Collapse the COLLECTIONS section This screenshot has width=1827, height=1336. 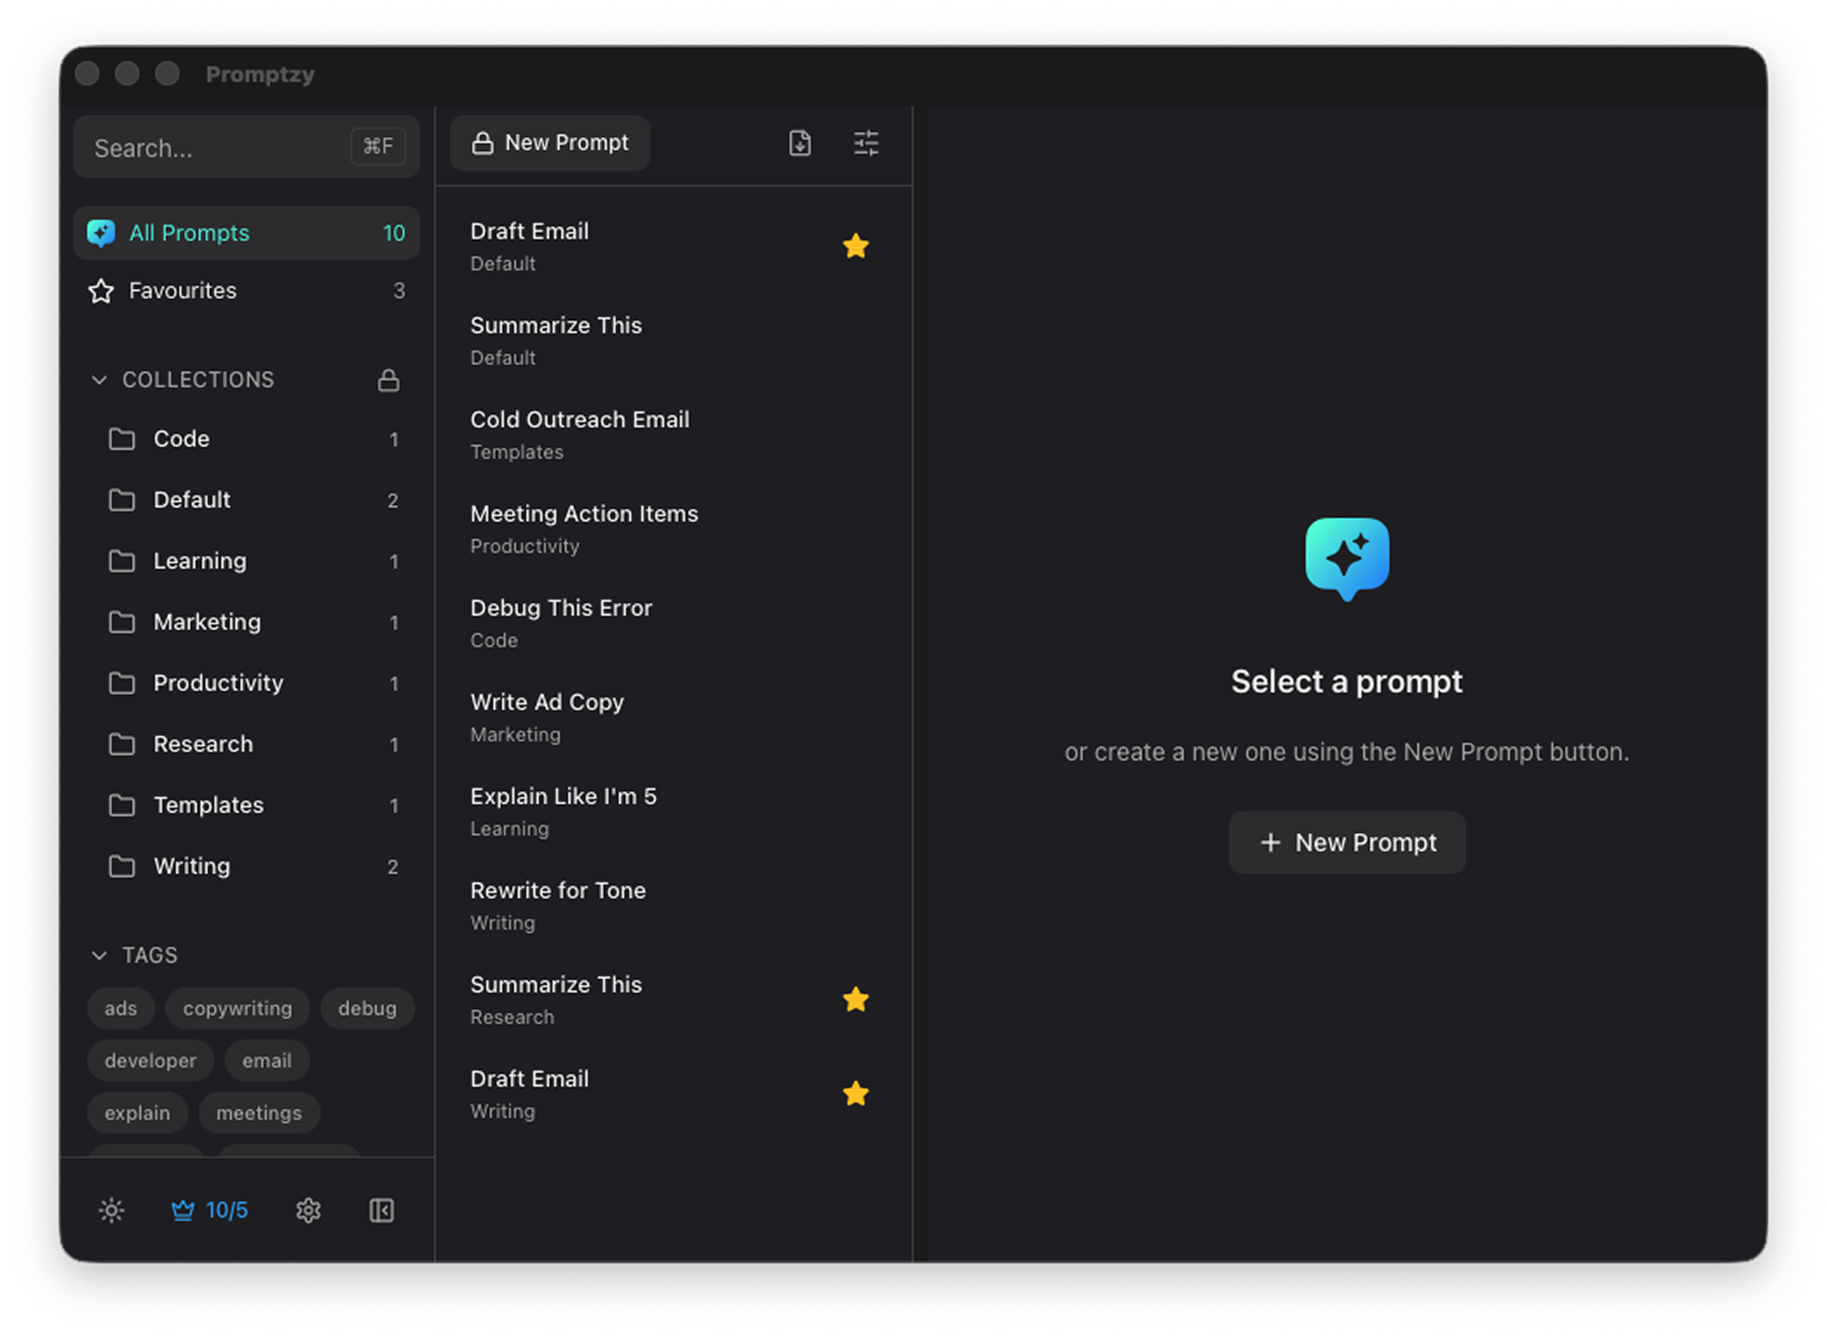[x=99, y=379]
